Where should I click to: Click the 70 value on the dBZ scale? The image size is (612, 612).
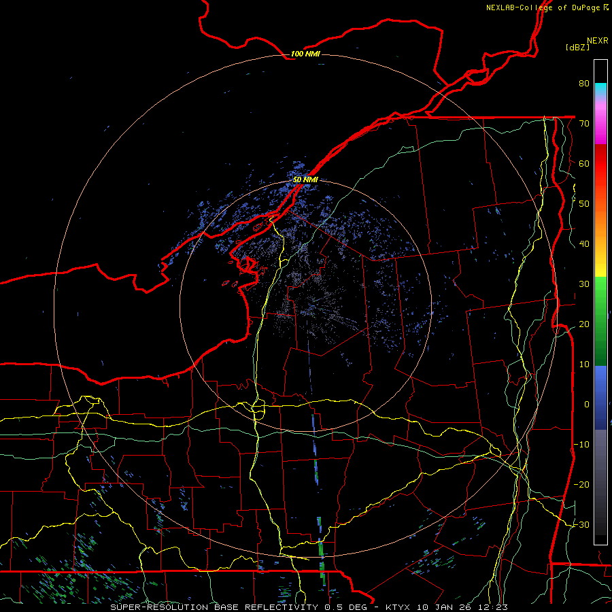click(x=584, y=123)
